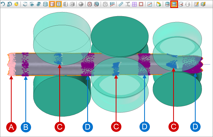Click the purple grid icon
The width and height of the screenshot is (213, 137).
(134, 4)
